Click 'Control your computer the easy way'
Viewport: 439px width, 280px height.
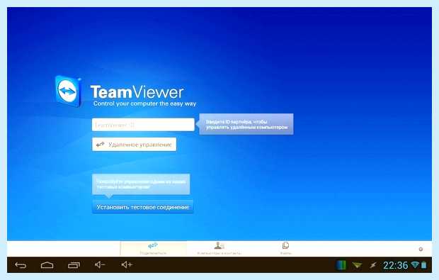pyautogui.click(x=144, y=103)
